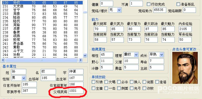
Task: Click the 当前统率 field
Action: (x=100, y=40)
